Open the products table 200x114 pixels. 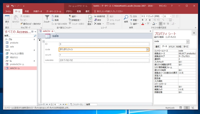[14, 43]
